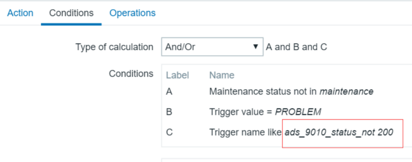Screen dimensions: 412x162
Task: Click the 'Conditions' field label
Action: (x=131, y=74)
